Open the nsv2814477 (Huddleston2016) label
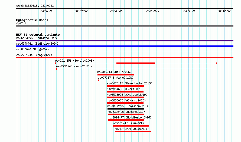The image size is (241, 142). tap(129, 117)
